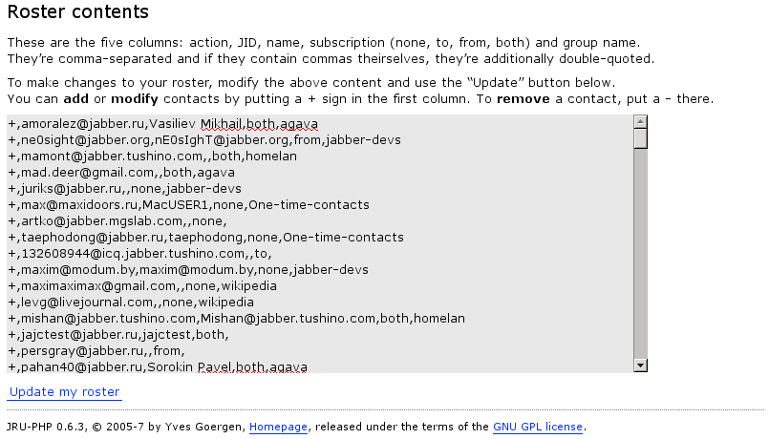Click the maximaximax@gmail.com wikipedia entry

tap(142, 285)
